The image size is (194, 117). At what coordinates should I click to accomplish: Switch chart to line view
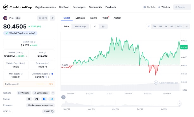coord(95,27)
